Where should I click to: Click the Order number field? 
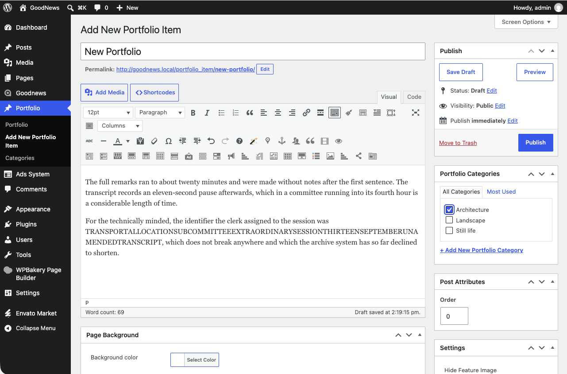pyautogui.click(x=454, y=316)
